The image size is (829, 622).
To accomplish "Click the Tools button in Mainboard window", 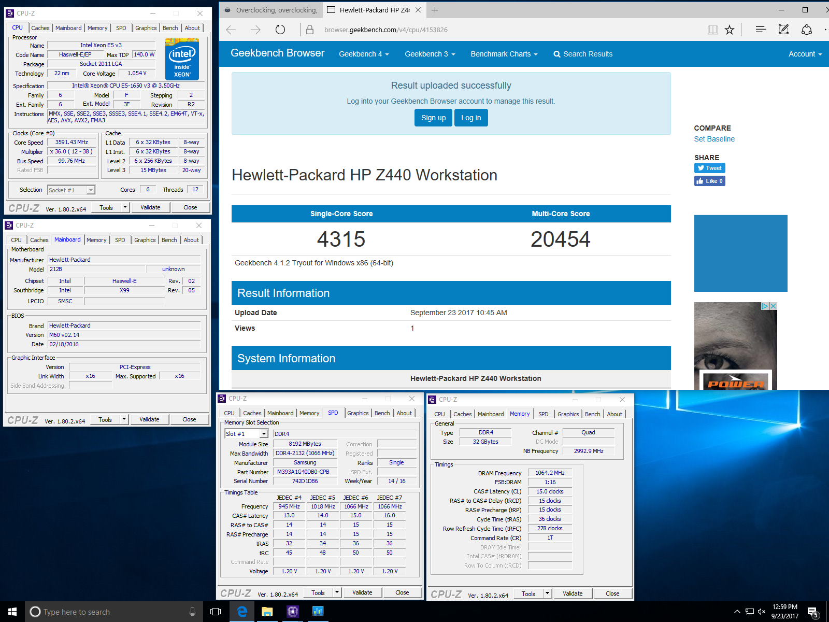I will point(105,419).
